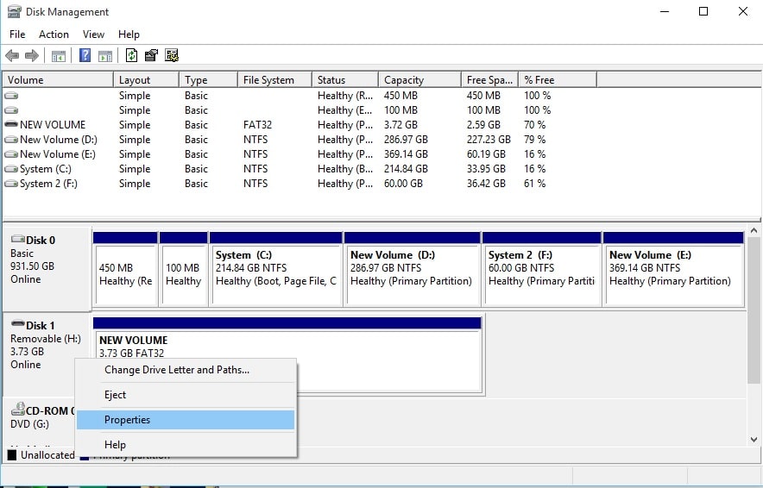
Task: Select NEW VOLUME 3.73 GB FAT32 partition on Disk 1
Action: tap(287, 355)
